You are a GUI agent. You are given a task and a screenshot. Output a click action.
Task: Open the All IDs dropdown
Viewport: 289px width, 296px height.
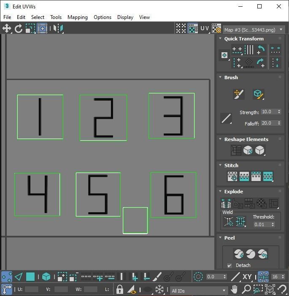point(199,291)
